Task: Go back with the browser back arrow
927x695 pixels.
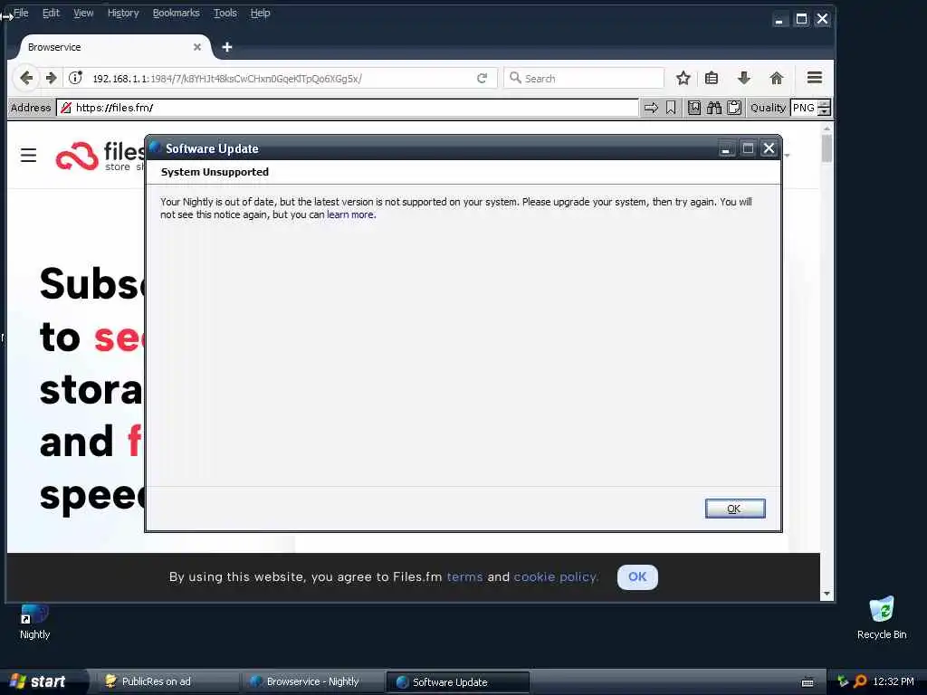Action: pos(26,78)
